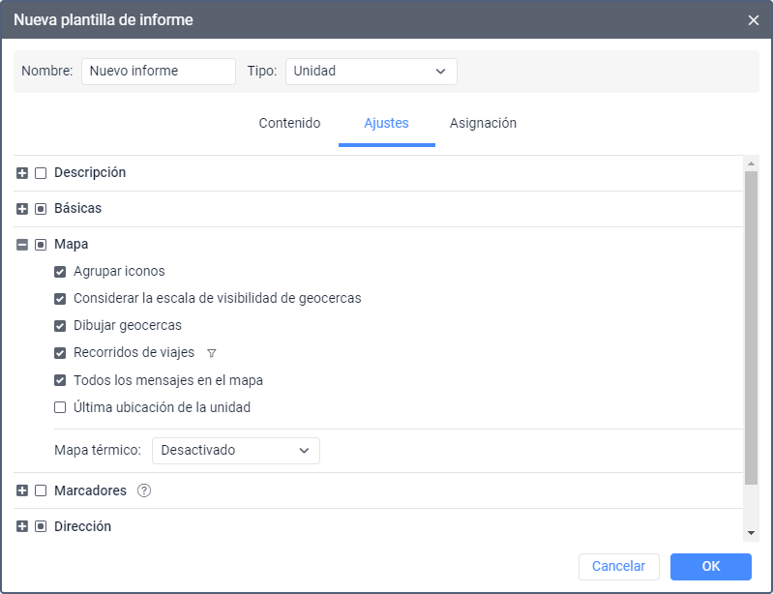Toggle Todos los mensajes en el mapa
Image resolution: width=773 pixels, height=594 pixels.
click(x=60, y=380)
